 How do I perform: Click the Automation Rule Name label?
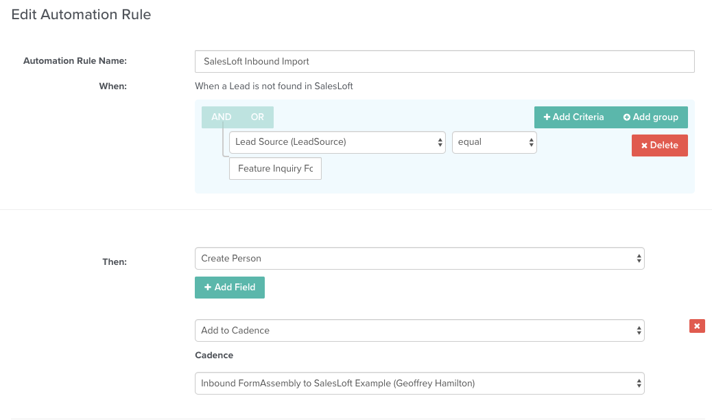pos(75,61)
